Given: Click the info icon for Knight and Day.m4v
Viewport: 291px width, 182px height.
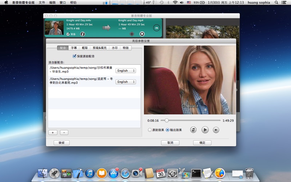Looking at the screenshot, I should 83,34.
